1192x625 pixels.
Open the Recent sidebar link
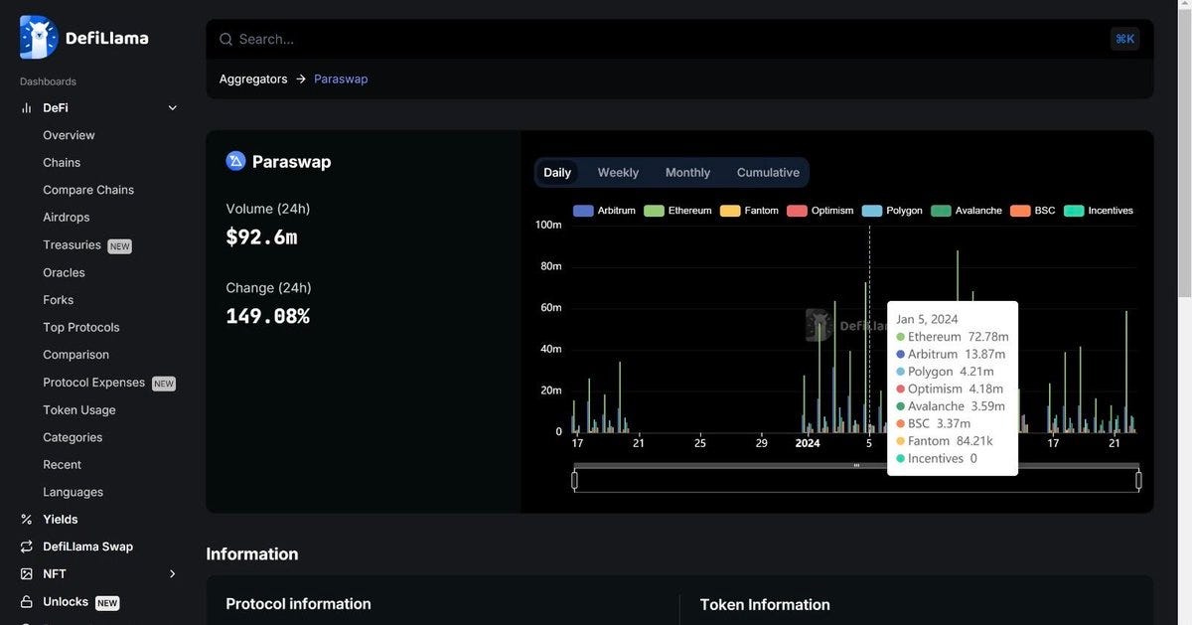[x=62, y=464]
